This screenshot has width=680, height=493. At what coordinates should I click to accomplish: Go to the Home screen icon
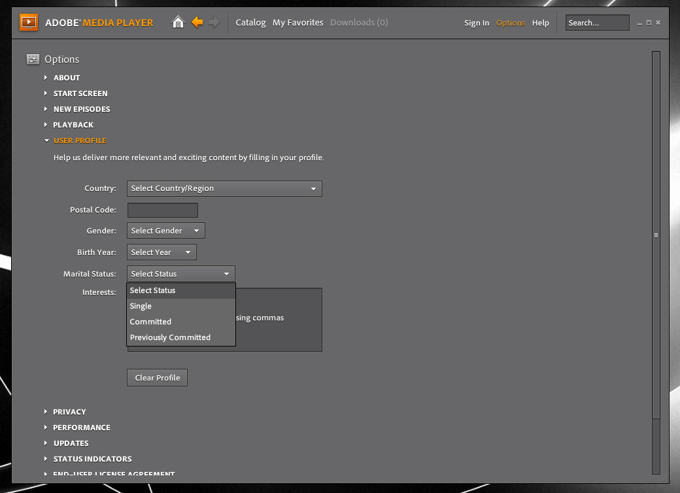pos(178,22)
